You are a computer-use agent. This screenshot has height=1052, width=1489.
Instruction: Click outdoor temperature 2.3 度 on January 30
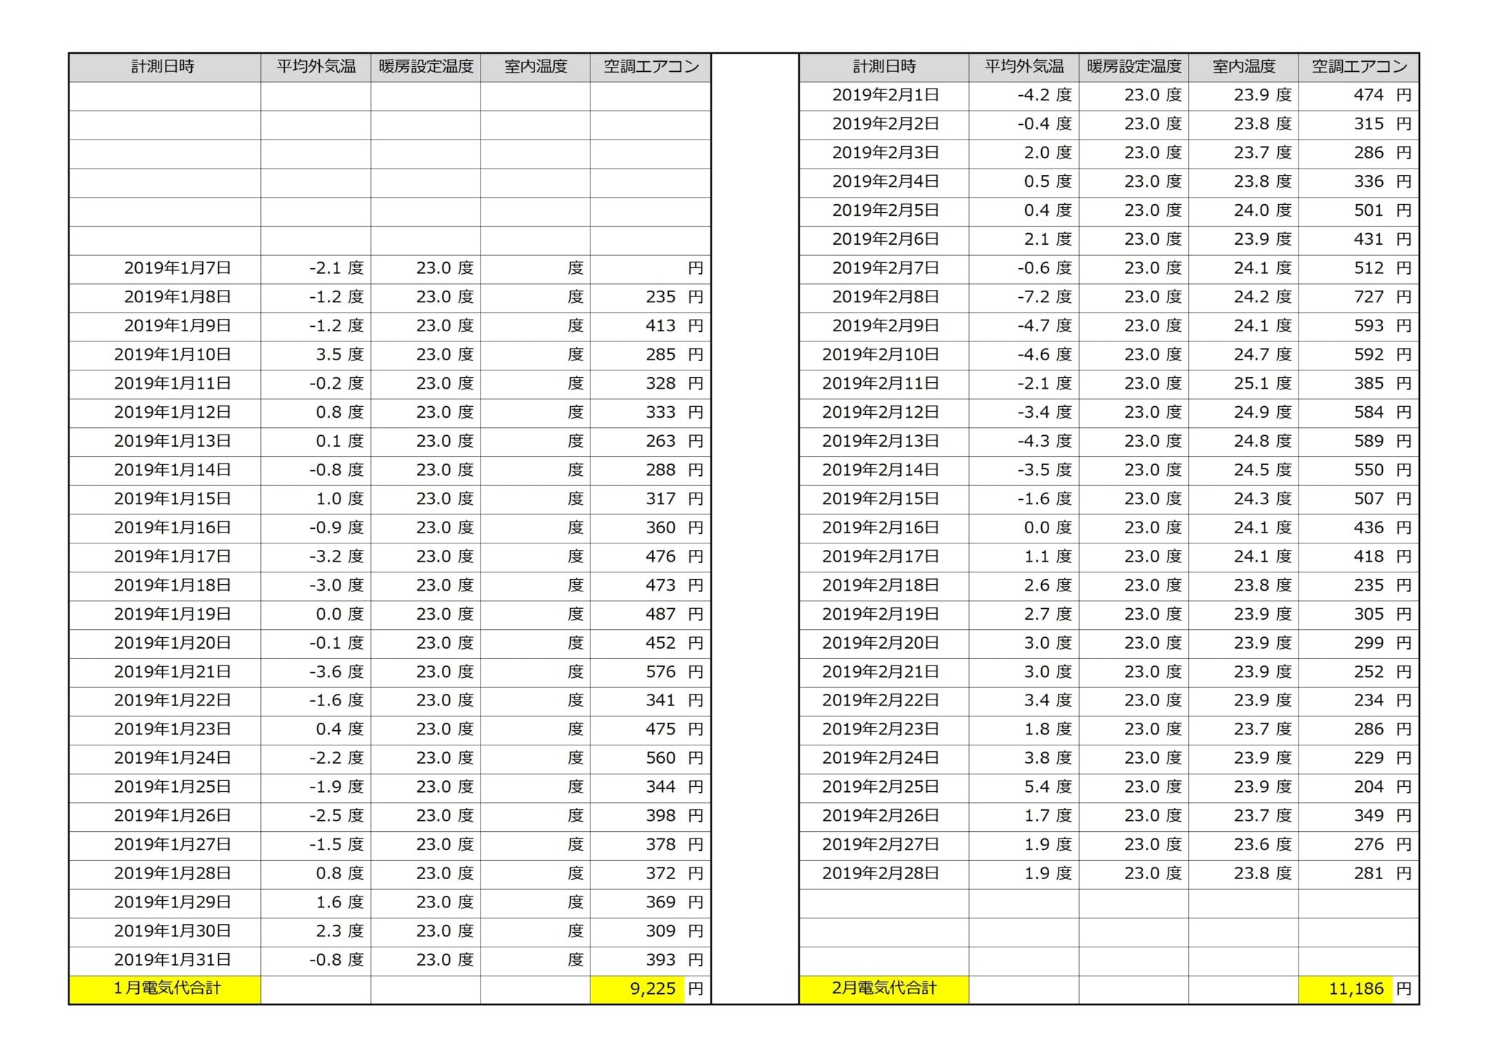pos(316,931)
